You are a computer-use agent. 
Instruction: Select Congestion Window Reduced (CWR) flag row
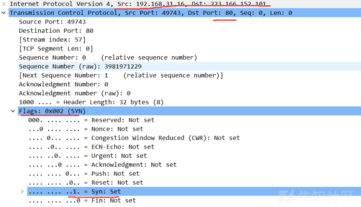tap(134, 138)
